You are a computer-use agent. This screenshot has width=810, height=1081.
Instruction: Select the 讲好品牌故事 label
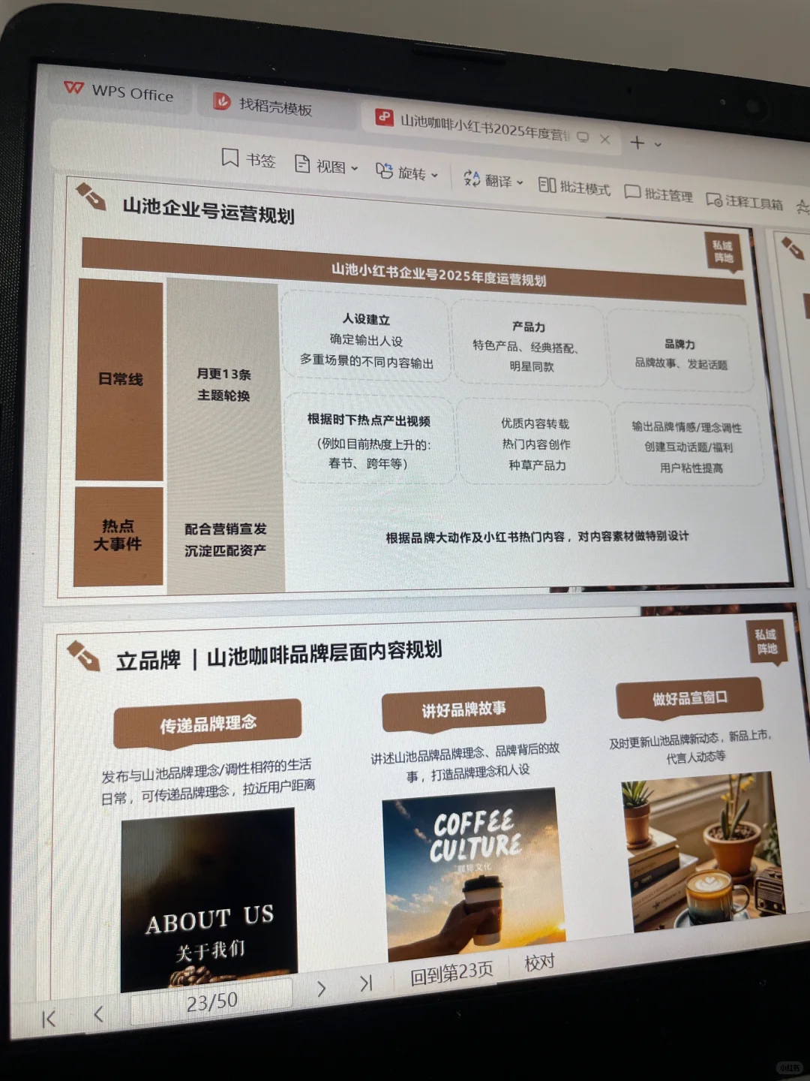tap(463, 709)
